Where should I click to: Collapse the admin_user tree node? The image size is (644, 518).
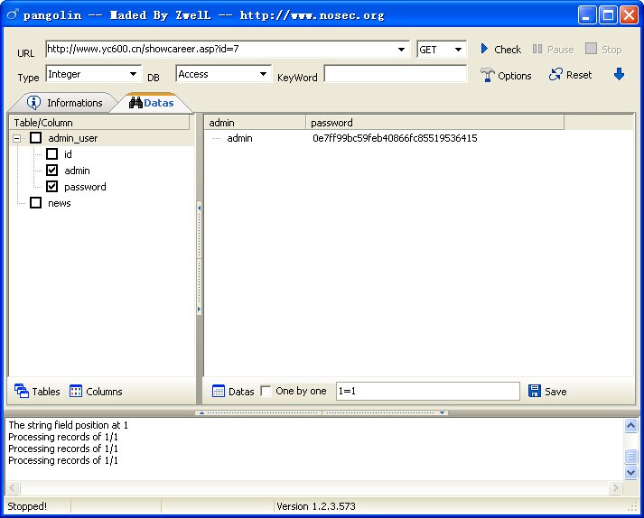point(17,138)
